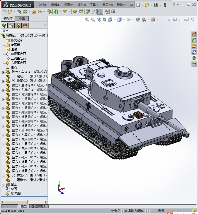The height and width of the screenshot is (214, 198).
Task: Switch to the 草图 toolbar tab
Action: 22,18
